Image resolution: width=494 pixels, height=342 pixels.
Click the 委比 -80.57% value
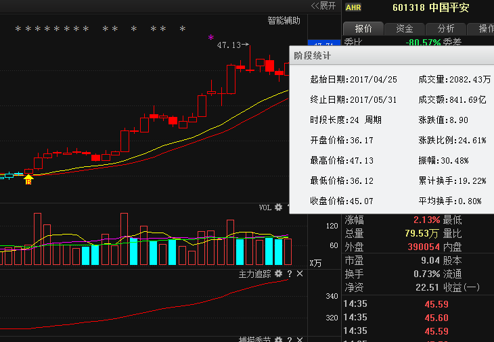(x=423, y=42)
